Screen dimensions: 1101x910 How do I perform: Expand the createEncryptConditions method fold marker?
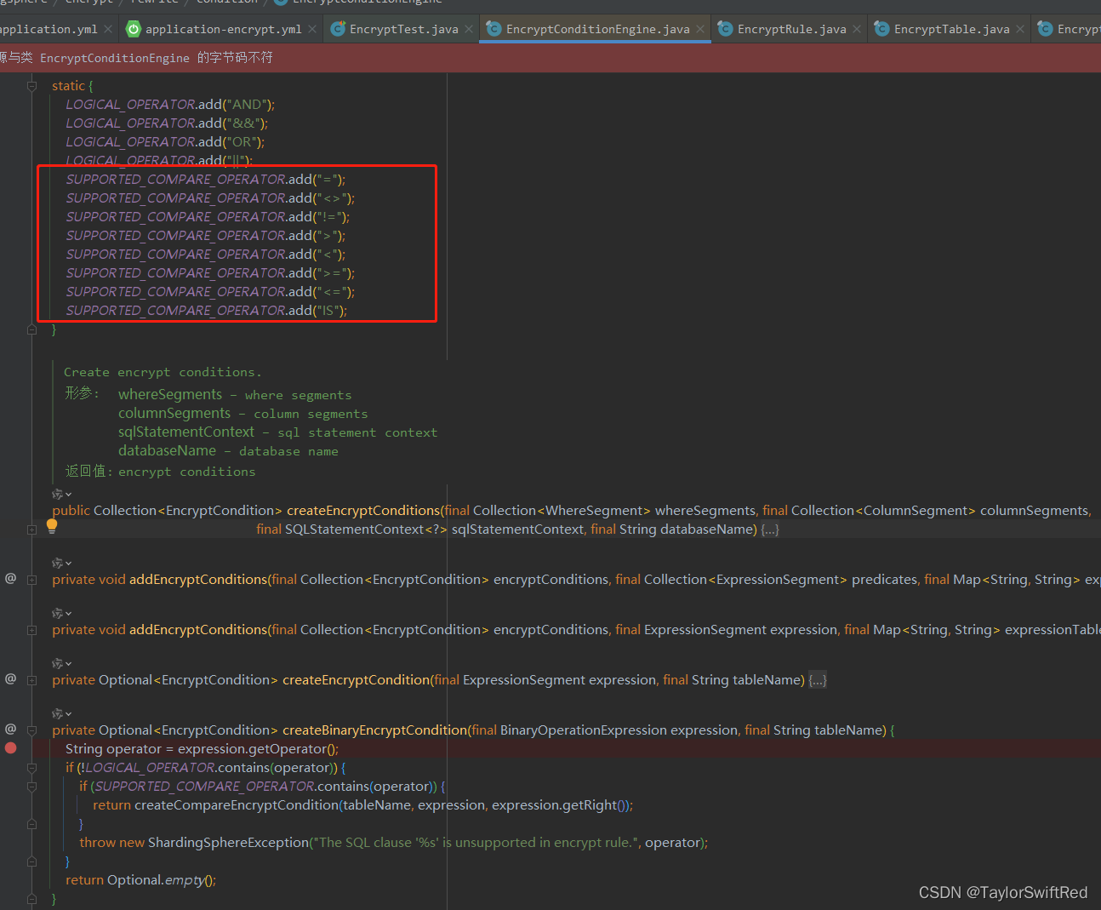[31, 529]
